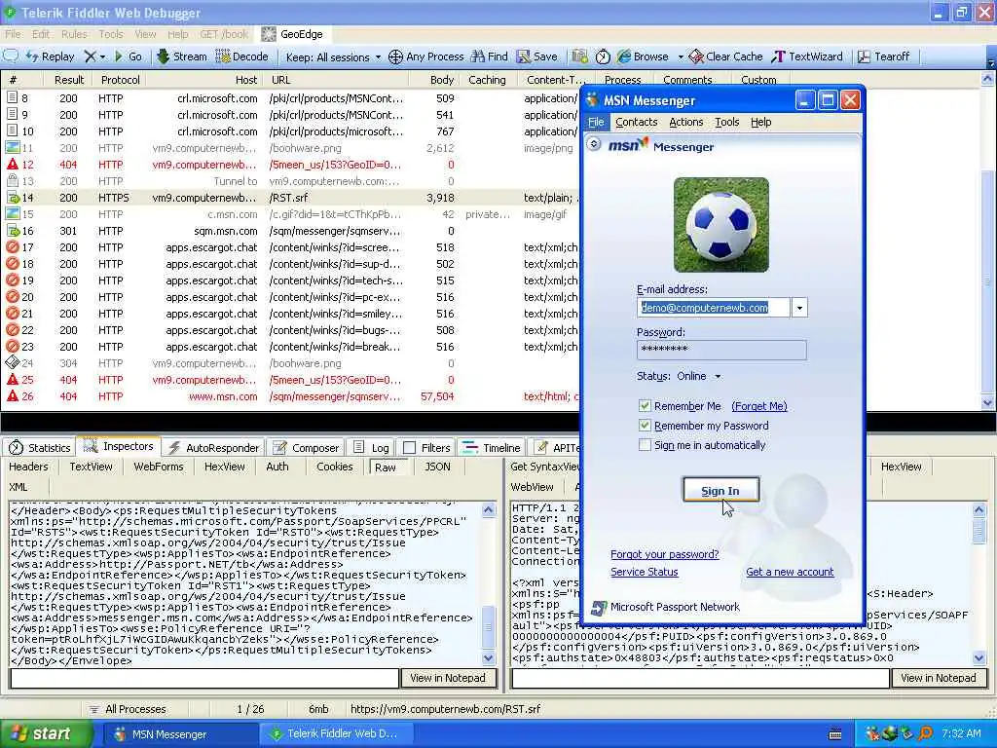Click the Password input field

pyautogui.click(x=721, y=350)
